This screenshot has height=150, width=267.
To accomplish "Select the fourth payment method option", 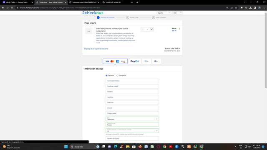I will point(156,61).
